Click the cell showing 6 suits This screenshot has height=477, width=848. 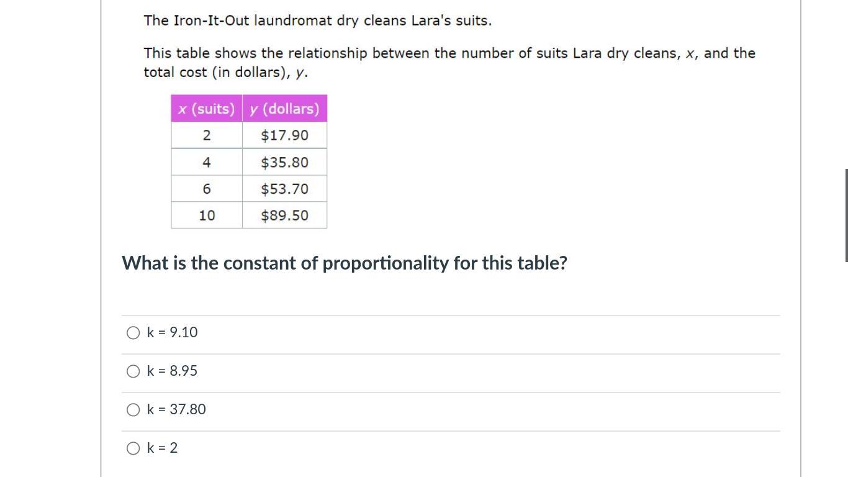point(207,189)
